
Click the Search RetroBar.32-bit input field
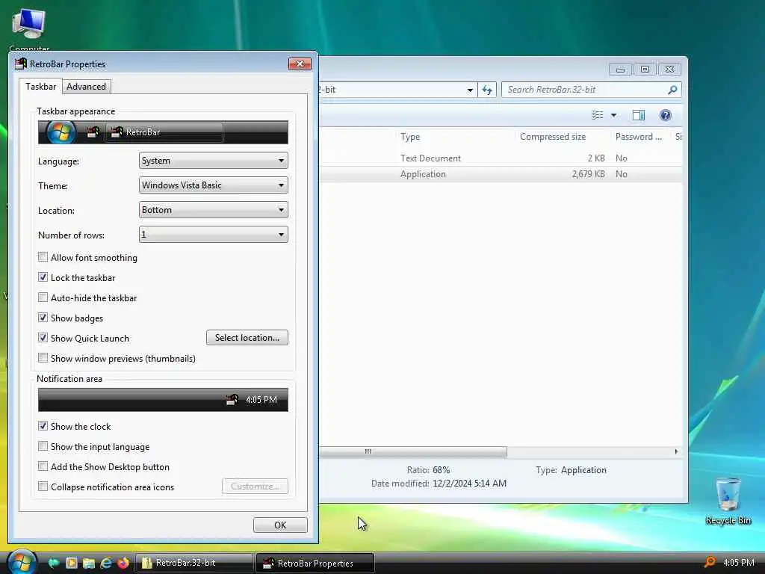pyautogui.click(x=591, y=90)
